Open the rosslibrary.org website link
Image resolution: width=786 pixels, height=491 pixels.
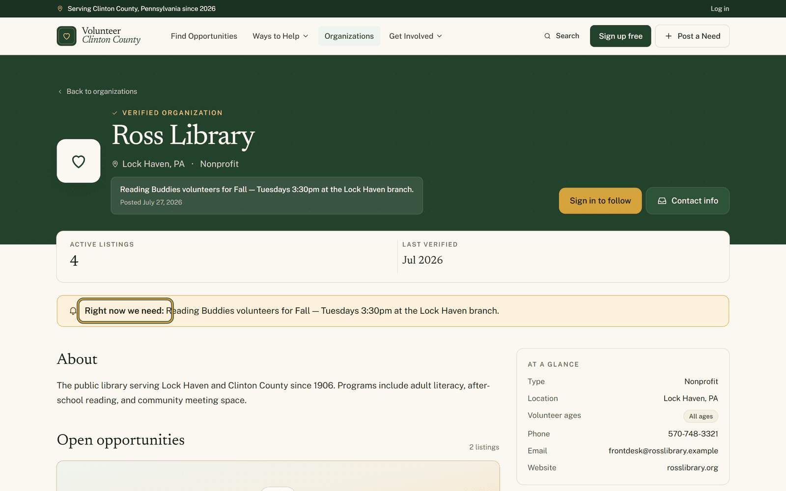pos(692,468)
